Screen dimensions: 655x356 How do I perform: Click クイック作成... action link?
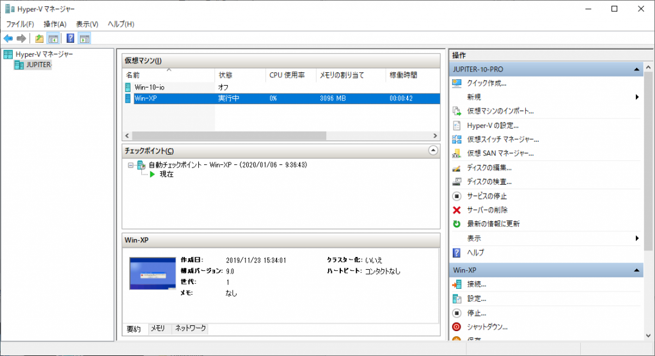487,84
